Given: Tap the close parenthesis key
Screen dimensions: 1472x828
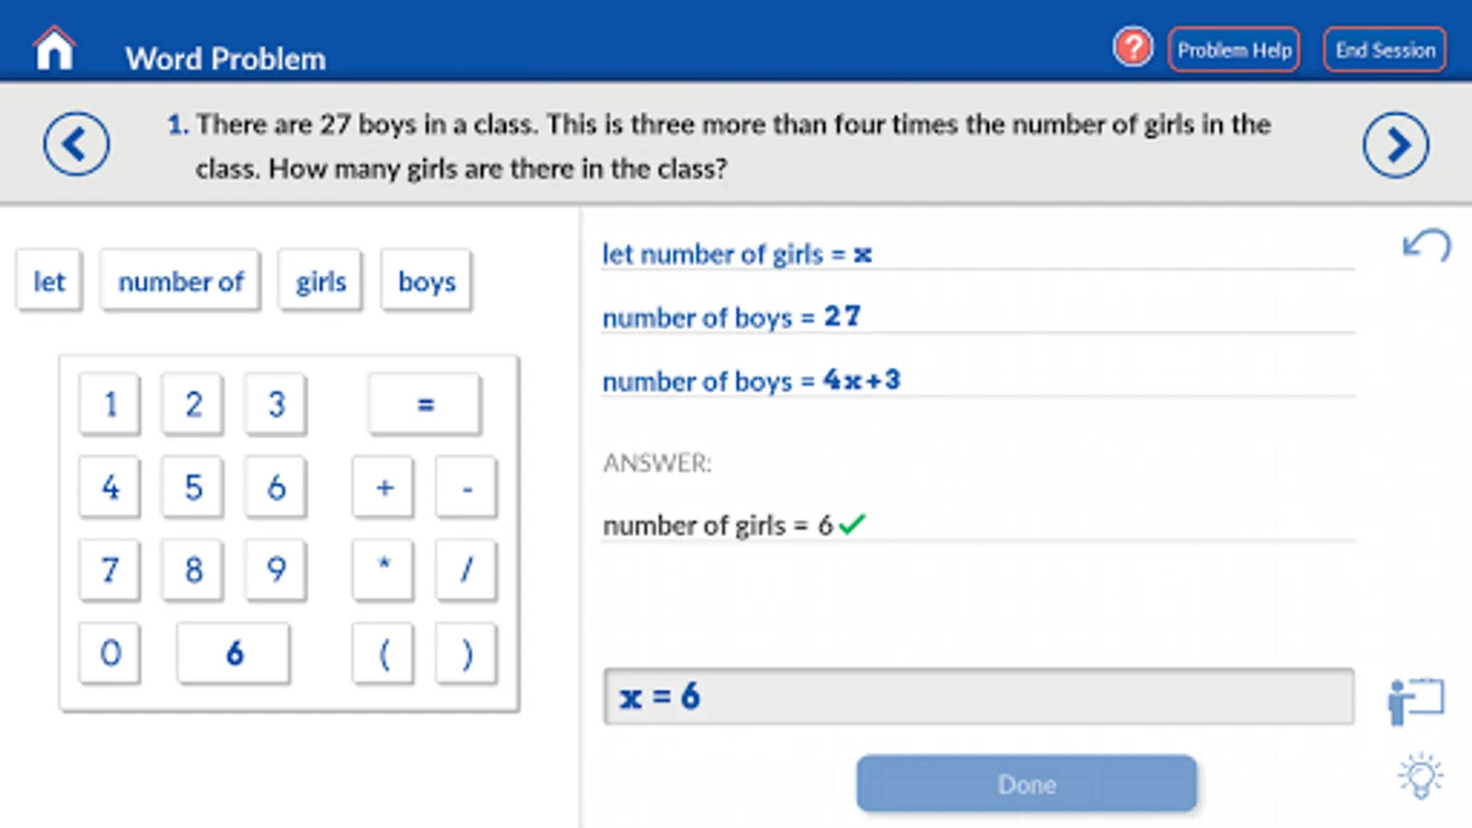Looking at the screenshot, I should (x=466, y=653).
